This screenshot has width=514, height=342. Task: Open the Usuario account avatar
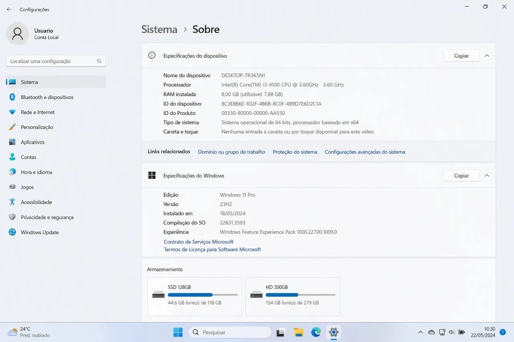[17, 34]
